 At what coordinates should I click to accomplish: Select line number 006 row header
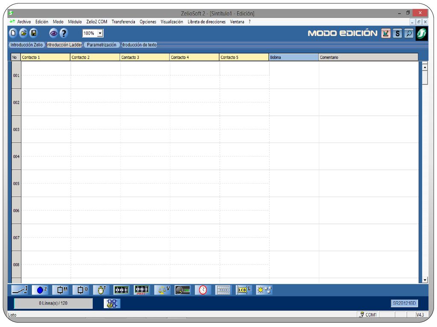pyautogui.click(x=16, y=210)
